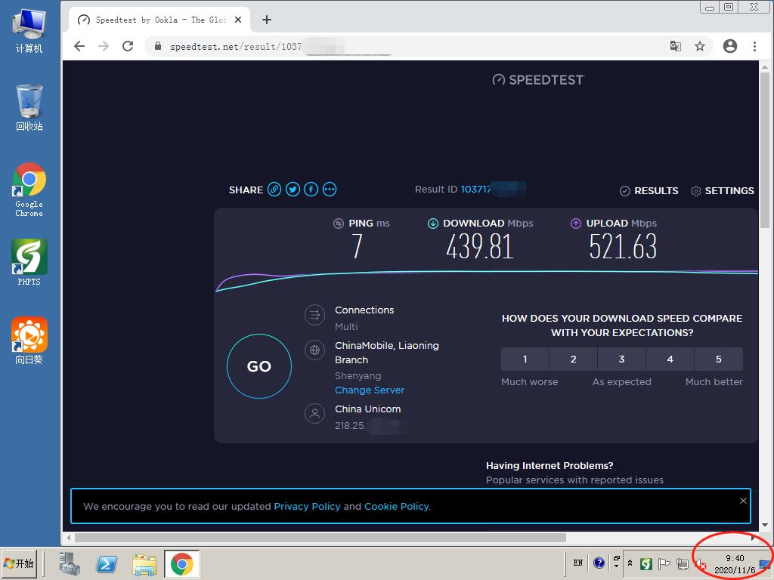Select the Computer desktop icon

coord(29,30)
